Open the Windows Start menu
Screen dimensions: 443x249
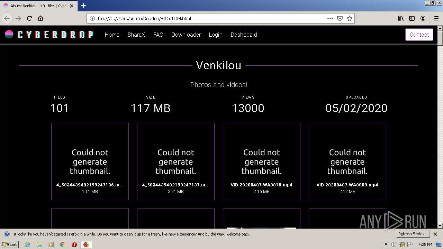coord(10,245)
